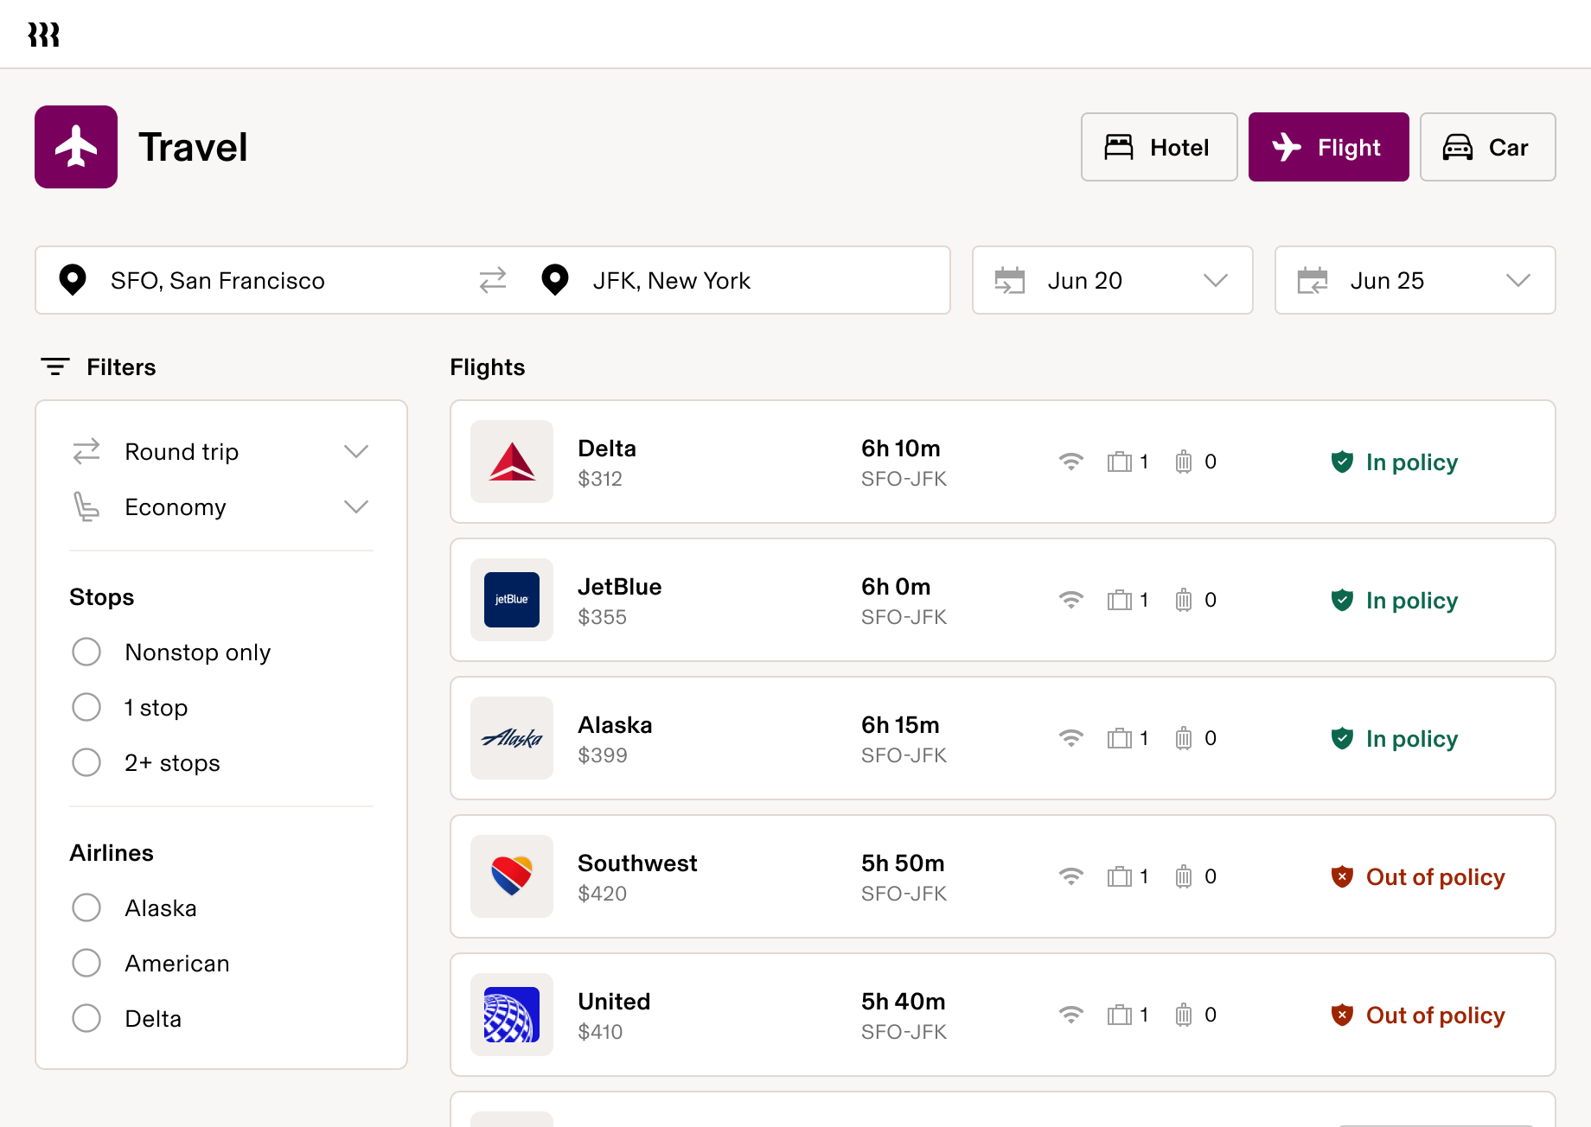Image resolution: width=1591 pixels, height=1127 pixels.
Task: Select the SFO location pin icon
Action: coord(73,280)
